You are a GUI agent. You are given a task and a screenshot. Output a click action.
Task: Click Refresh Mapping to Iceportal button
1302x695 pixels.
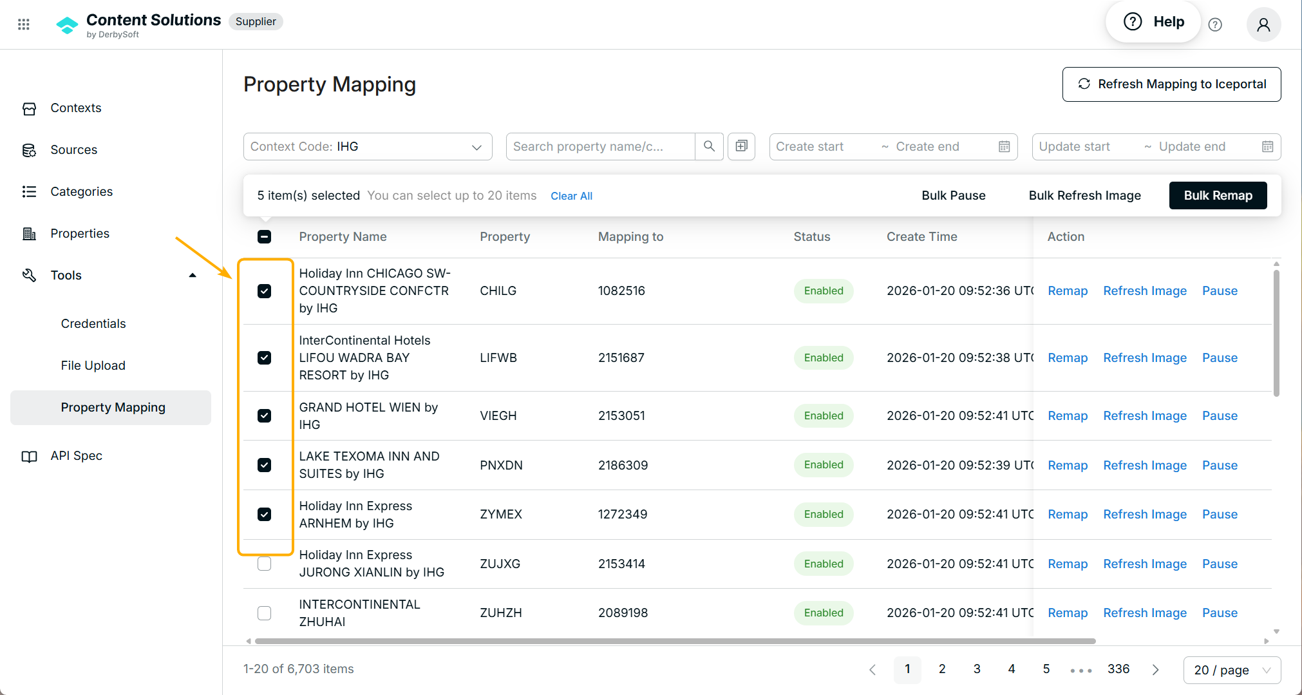(1171, 84)
